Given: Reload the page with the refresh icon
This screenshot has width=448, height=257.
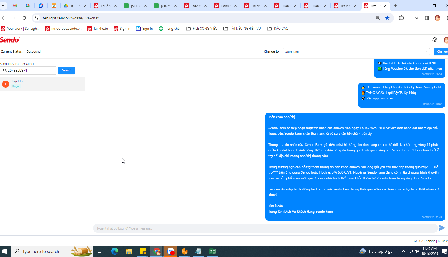Looking at the screenshot, I should click(24, 18).
